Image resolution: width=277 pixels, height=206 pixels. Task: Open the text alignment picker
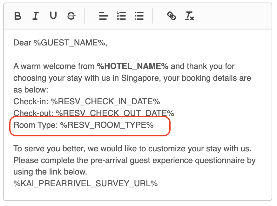point(103,16)
